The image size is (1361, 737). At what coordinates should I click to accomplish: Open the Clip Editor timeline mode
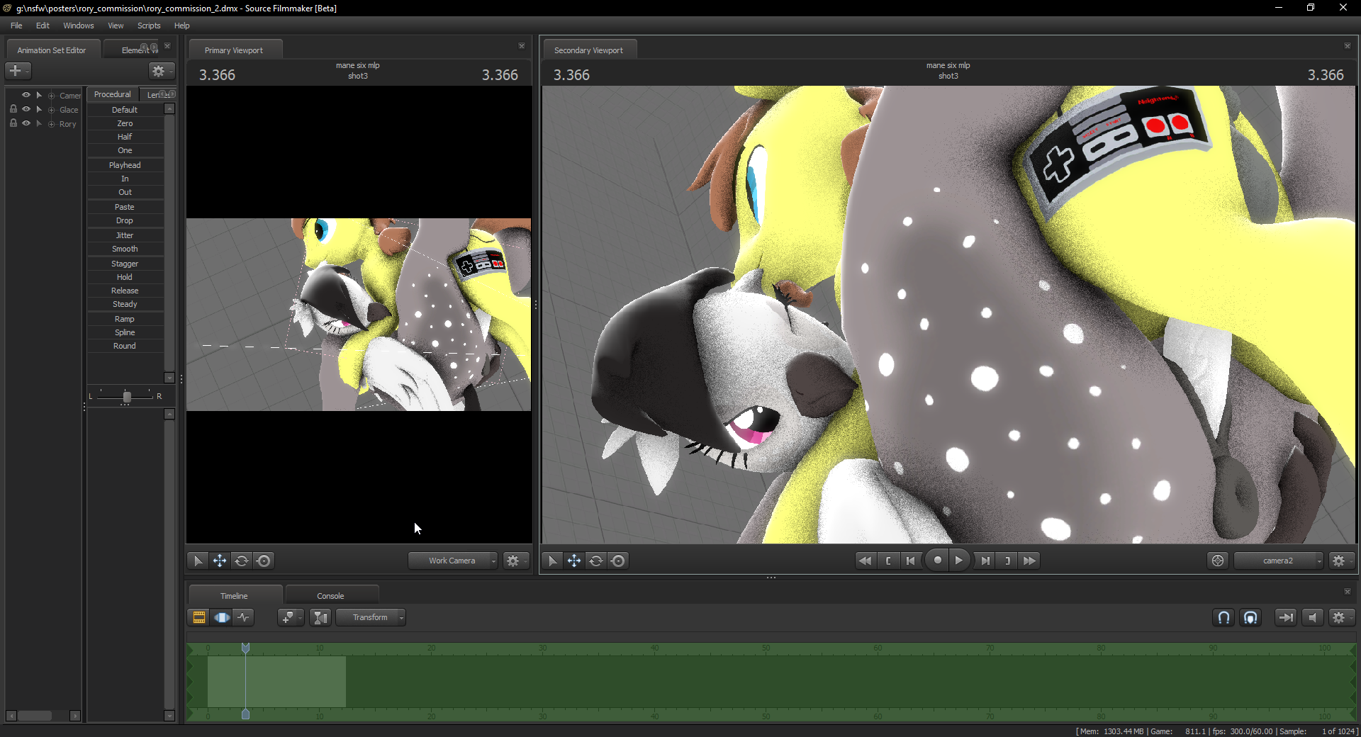(x=199, y=617)
